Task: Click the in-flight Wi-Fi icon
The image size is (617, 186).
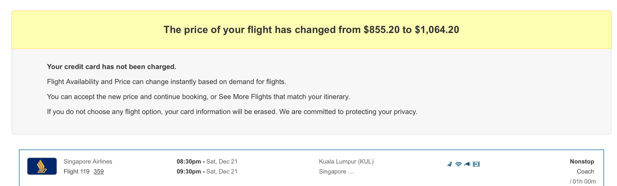Action: pyautogui.click(x=458, y=164)
